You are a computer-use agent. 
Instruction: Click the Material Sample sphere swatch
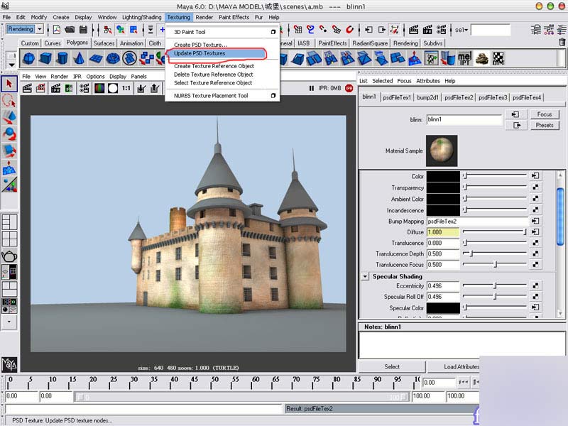(442, 151)
